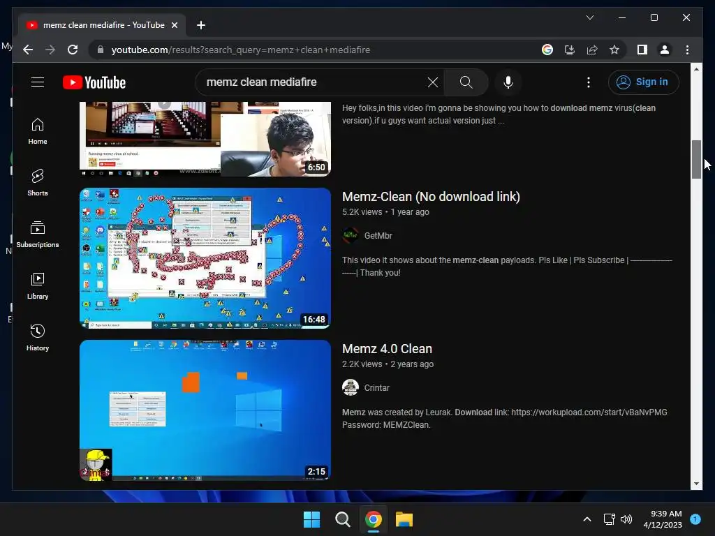Open Memz-Clean (No download link) video title

pyautogui.click(x=431, y=196)
